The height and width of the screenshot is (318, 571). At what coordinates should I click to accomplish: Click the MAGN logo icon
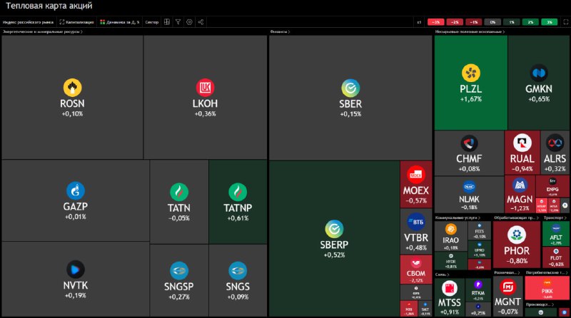tap(520, 185)
